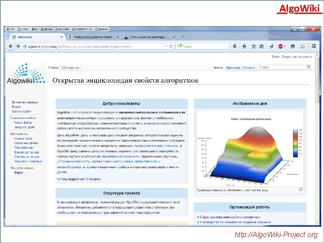324x243 pixels.
Task: Open the red Adblock toolbar icon
Action: (x=280, y=46)
